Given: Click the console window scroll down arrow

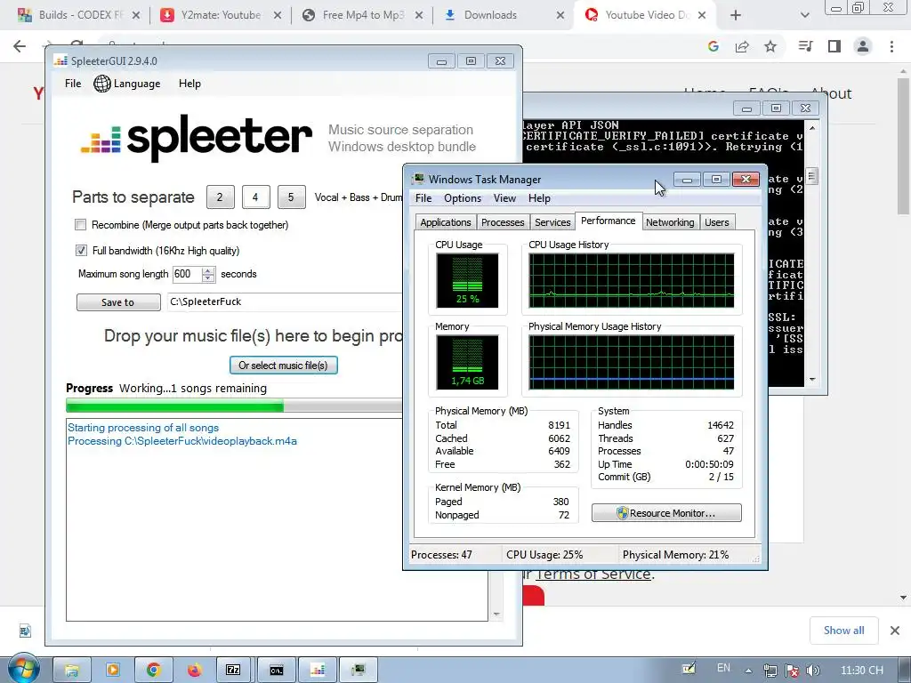Looking at the screenshot, I should coord(812,379).
